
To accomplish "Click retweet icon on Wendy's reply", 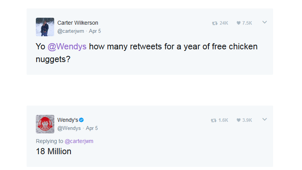I will (x=213, y=120).
